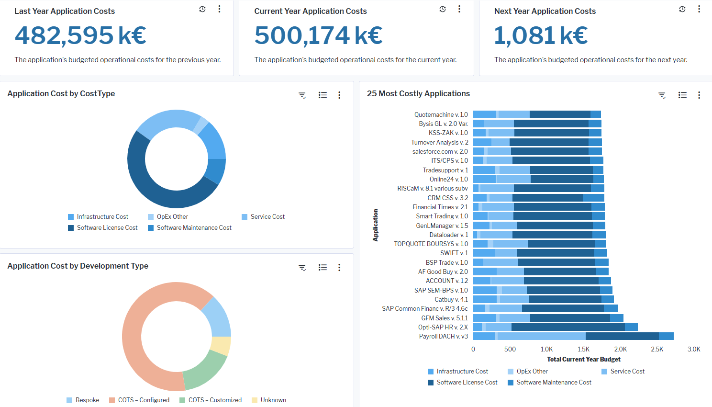Open more options on Last Year Application Costs
The height and width of the screenshot is (407, 712).
coord(219,9)
